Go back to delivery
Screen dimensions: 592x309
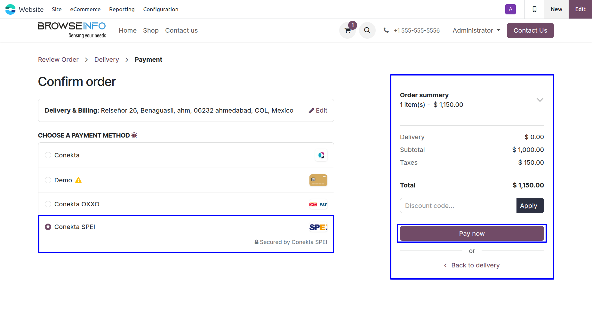472,265
